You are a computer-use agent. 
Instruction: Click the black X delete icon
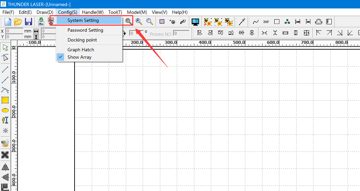coord(5,155)
